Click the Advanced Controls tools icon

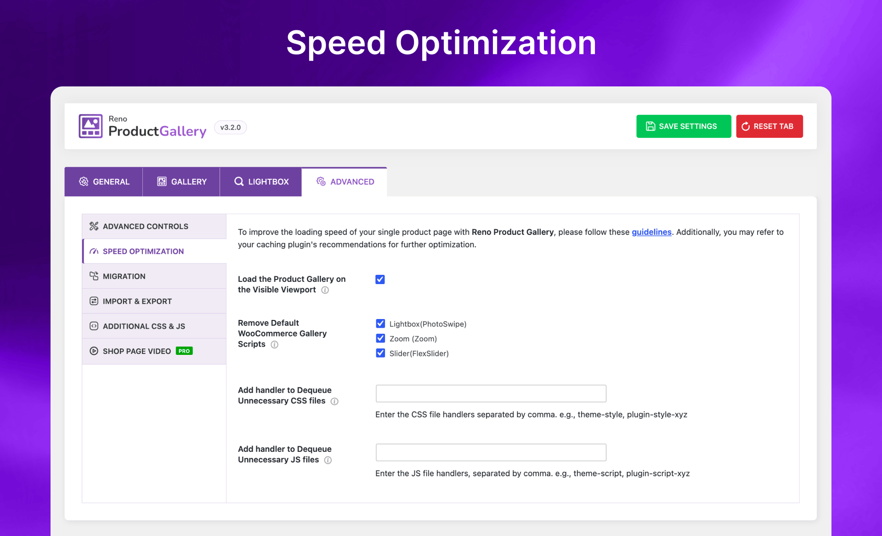94,226
